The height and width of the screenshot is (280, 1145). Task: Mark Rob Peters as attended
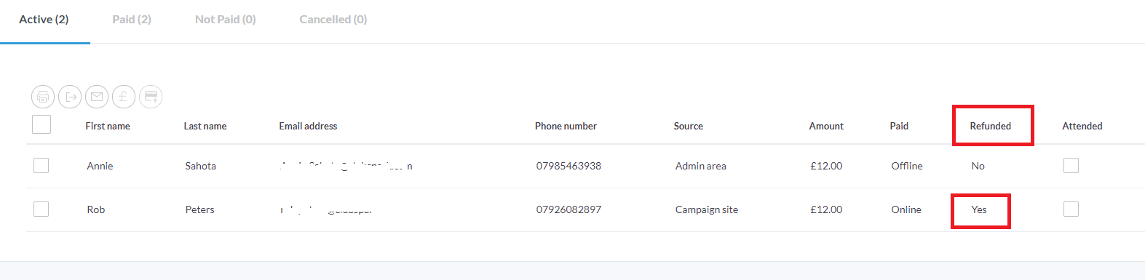[1071, 209]
